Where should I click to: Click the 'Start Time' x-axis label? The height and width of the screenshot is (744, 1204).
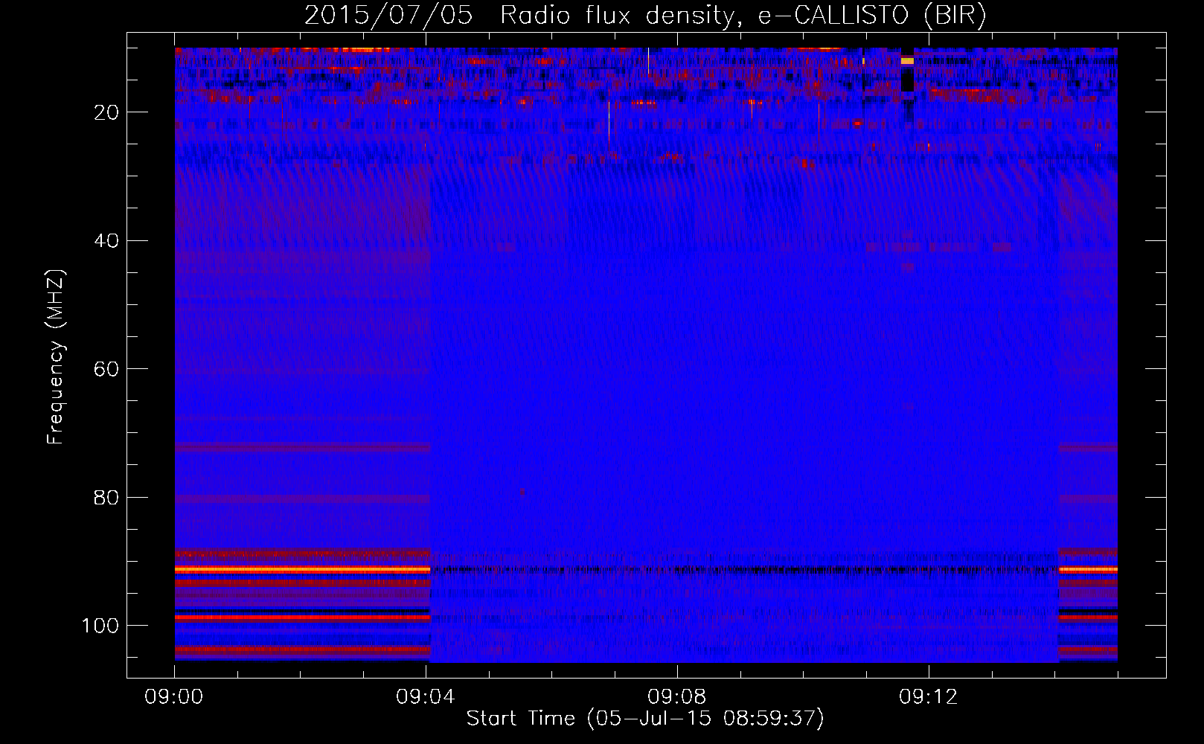[644, 718]
